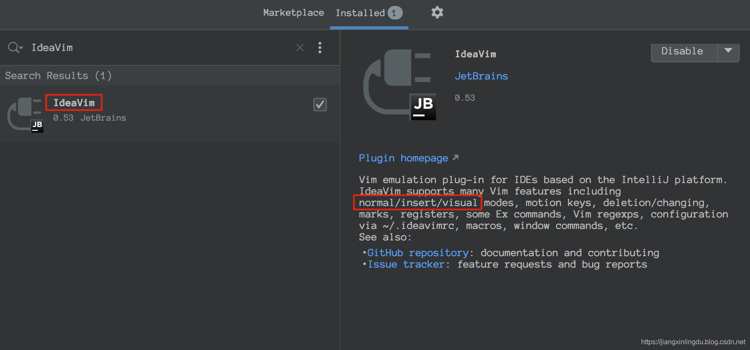Click the 0.53 version in the details pane

pyautogui.click(x=465, y=98)
